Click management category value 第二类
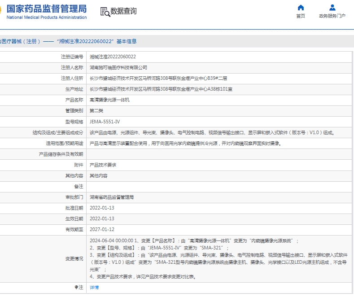The image size is (354, 297). click(96, 111)
